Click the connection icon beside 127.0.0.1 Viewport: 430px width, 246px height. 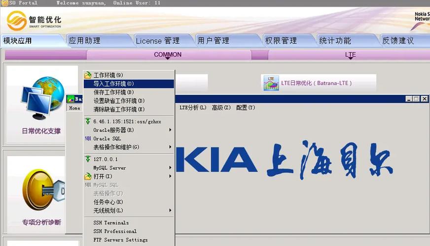[x=88, y=159]
